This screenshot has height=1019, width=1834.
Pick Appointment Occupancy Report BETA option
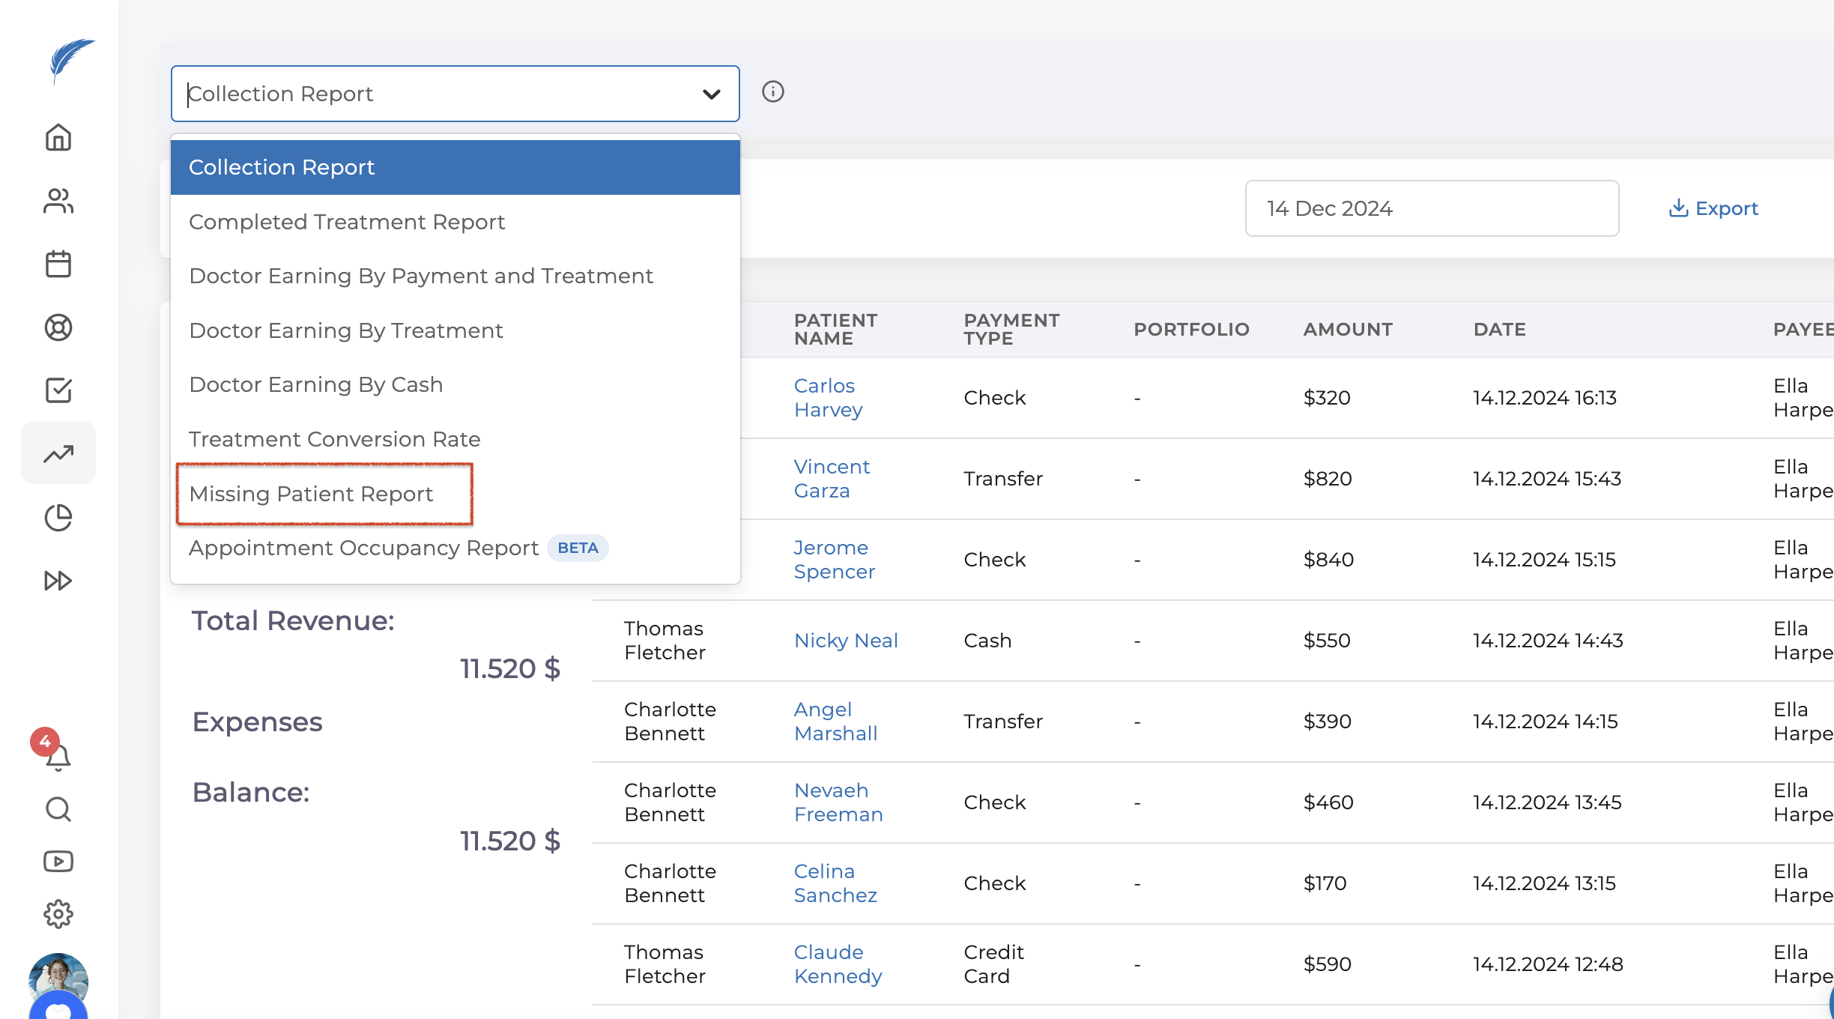click(364, 548)
